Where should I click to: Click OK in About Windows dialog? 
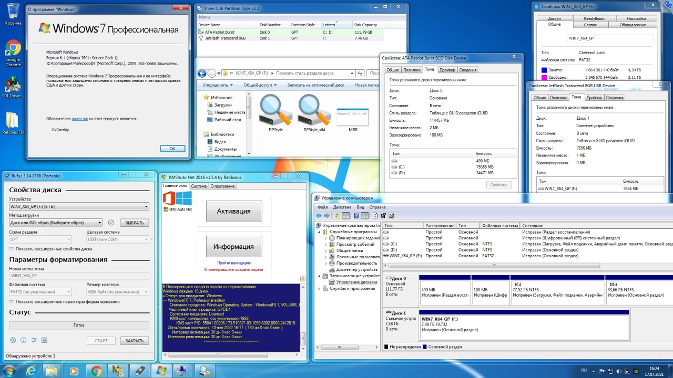172,149
